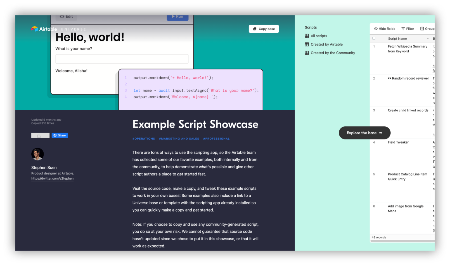Click the All scripts grid icon
450x266 pixels.
pos(307,36)
